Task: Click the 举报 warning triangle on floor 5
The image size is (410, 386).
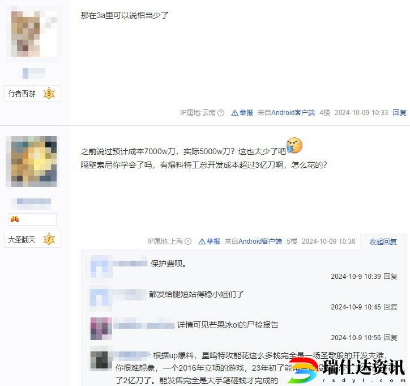Action: coord(202,241)
